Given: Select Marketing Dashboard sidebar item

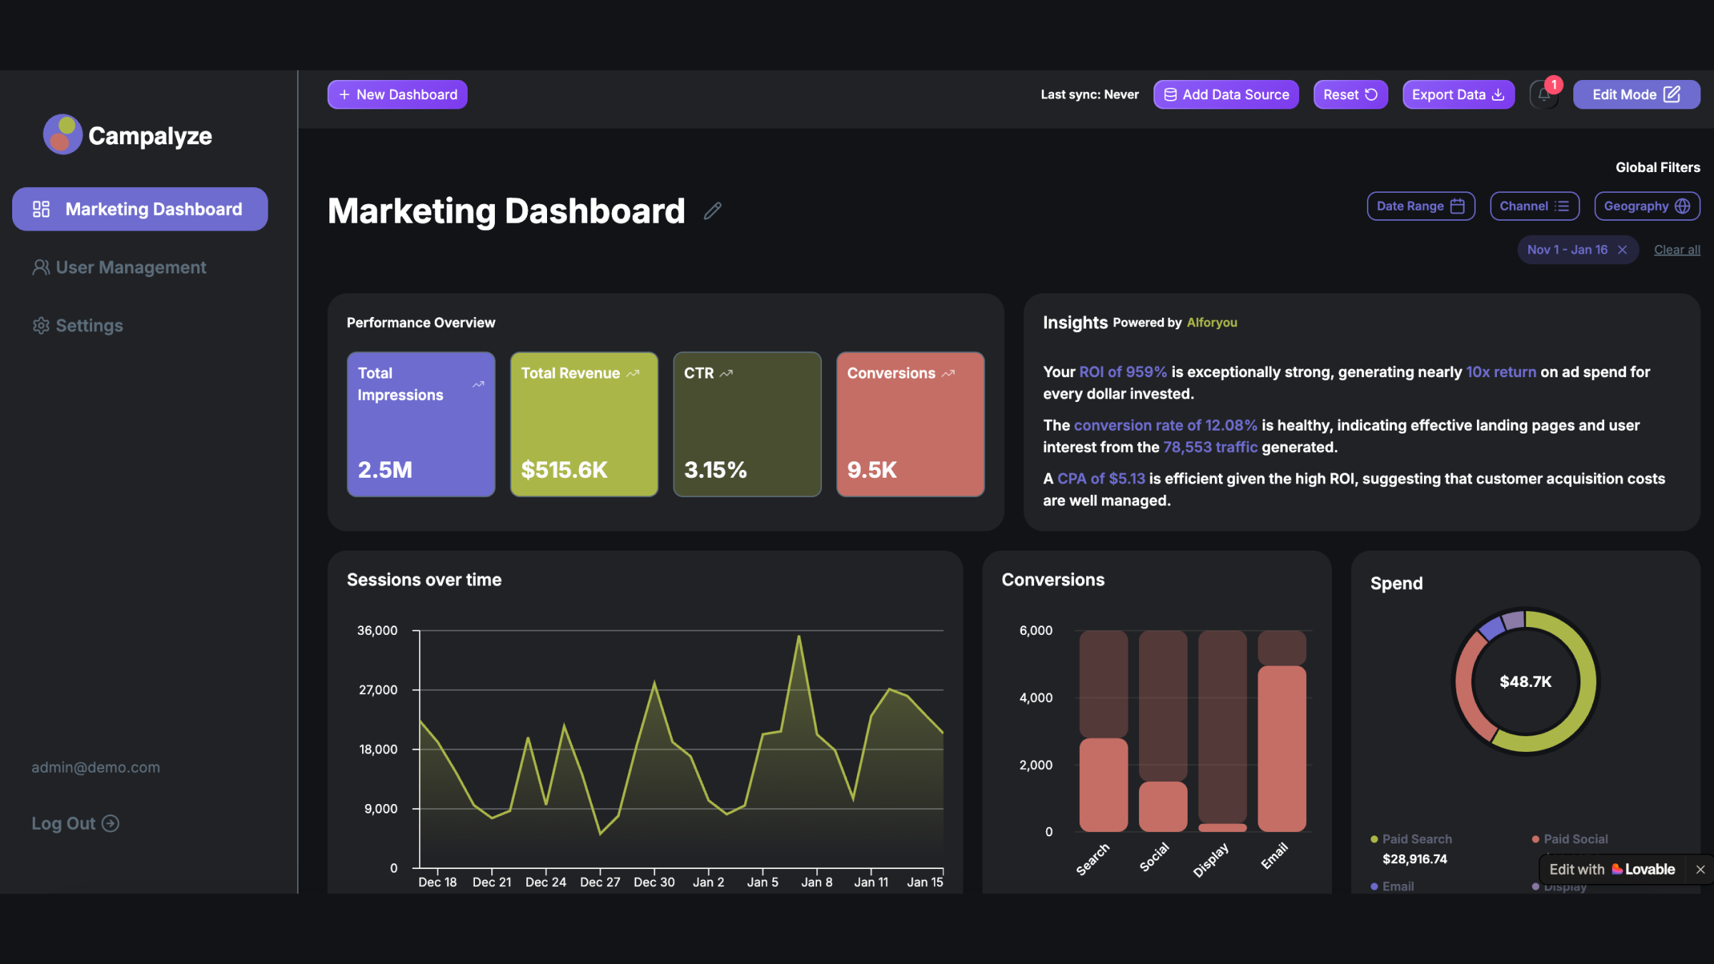Looking at the screenshot, I should pyautogui.click(x=140, y=209).
